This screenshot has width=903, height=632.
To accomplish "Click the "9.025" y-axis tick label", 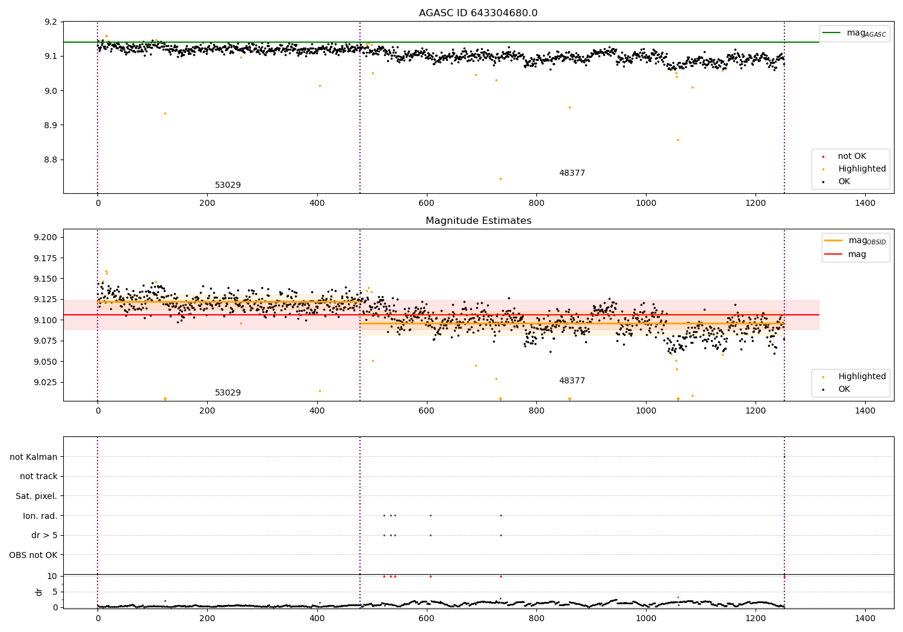I will click(x=45, y=383).
